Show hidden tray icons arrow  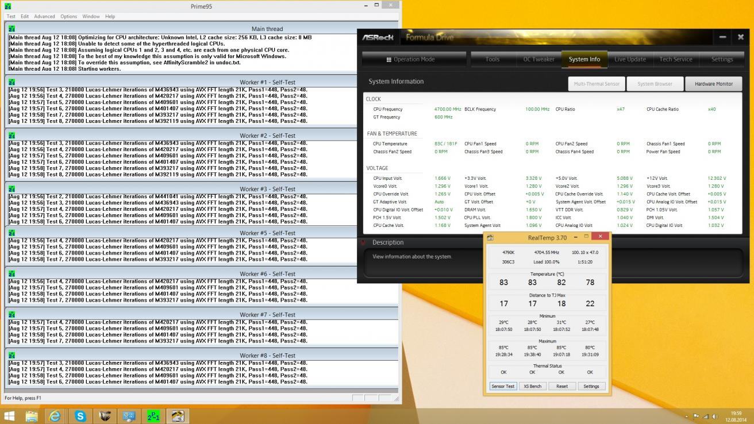(686, 417)
